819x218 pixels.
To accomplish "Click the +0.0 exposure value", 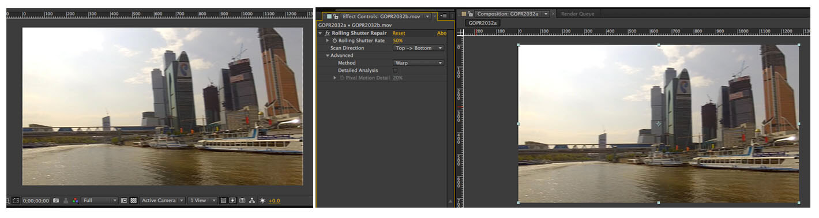I will point(274,200).
